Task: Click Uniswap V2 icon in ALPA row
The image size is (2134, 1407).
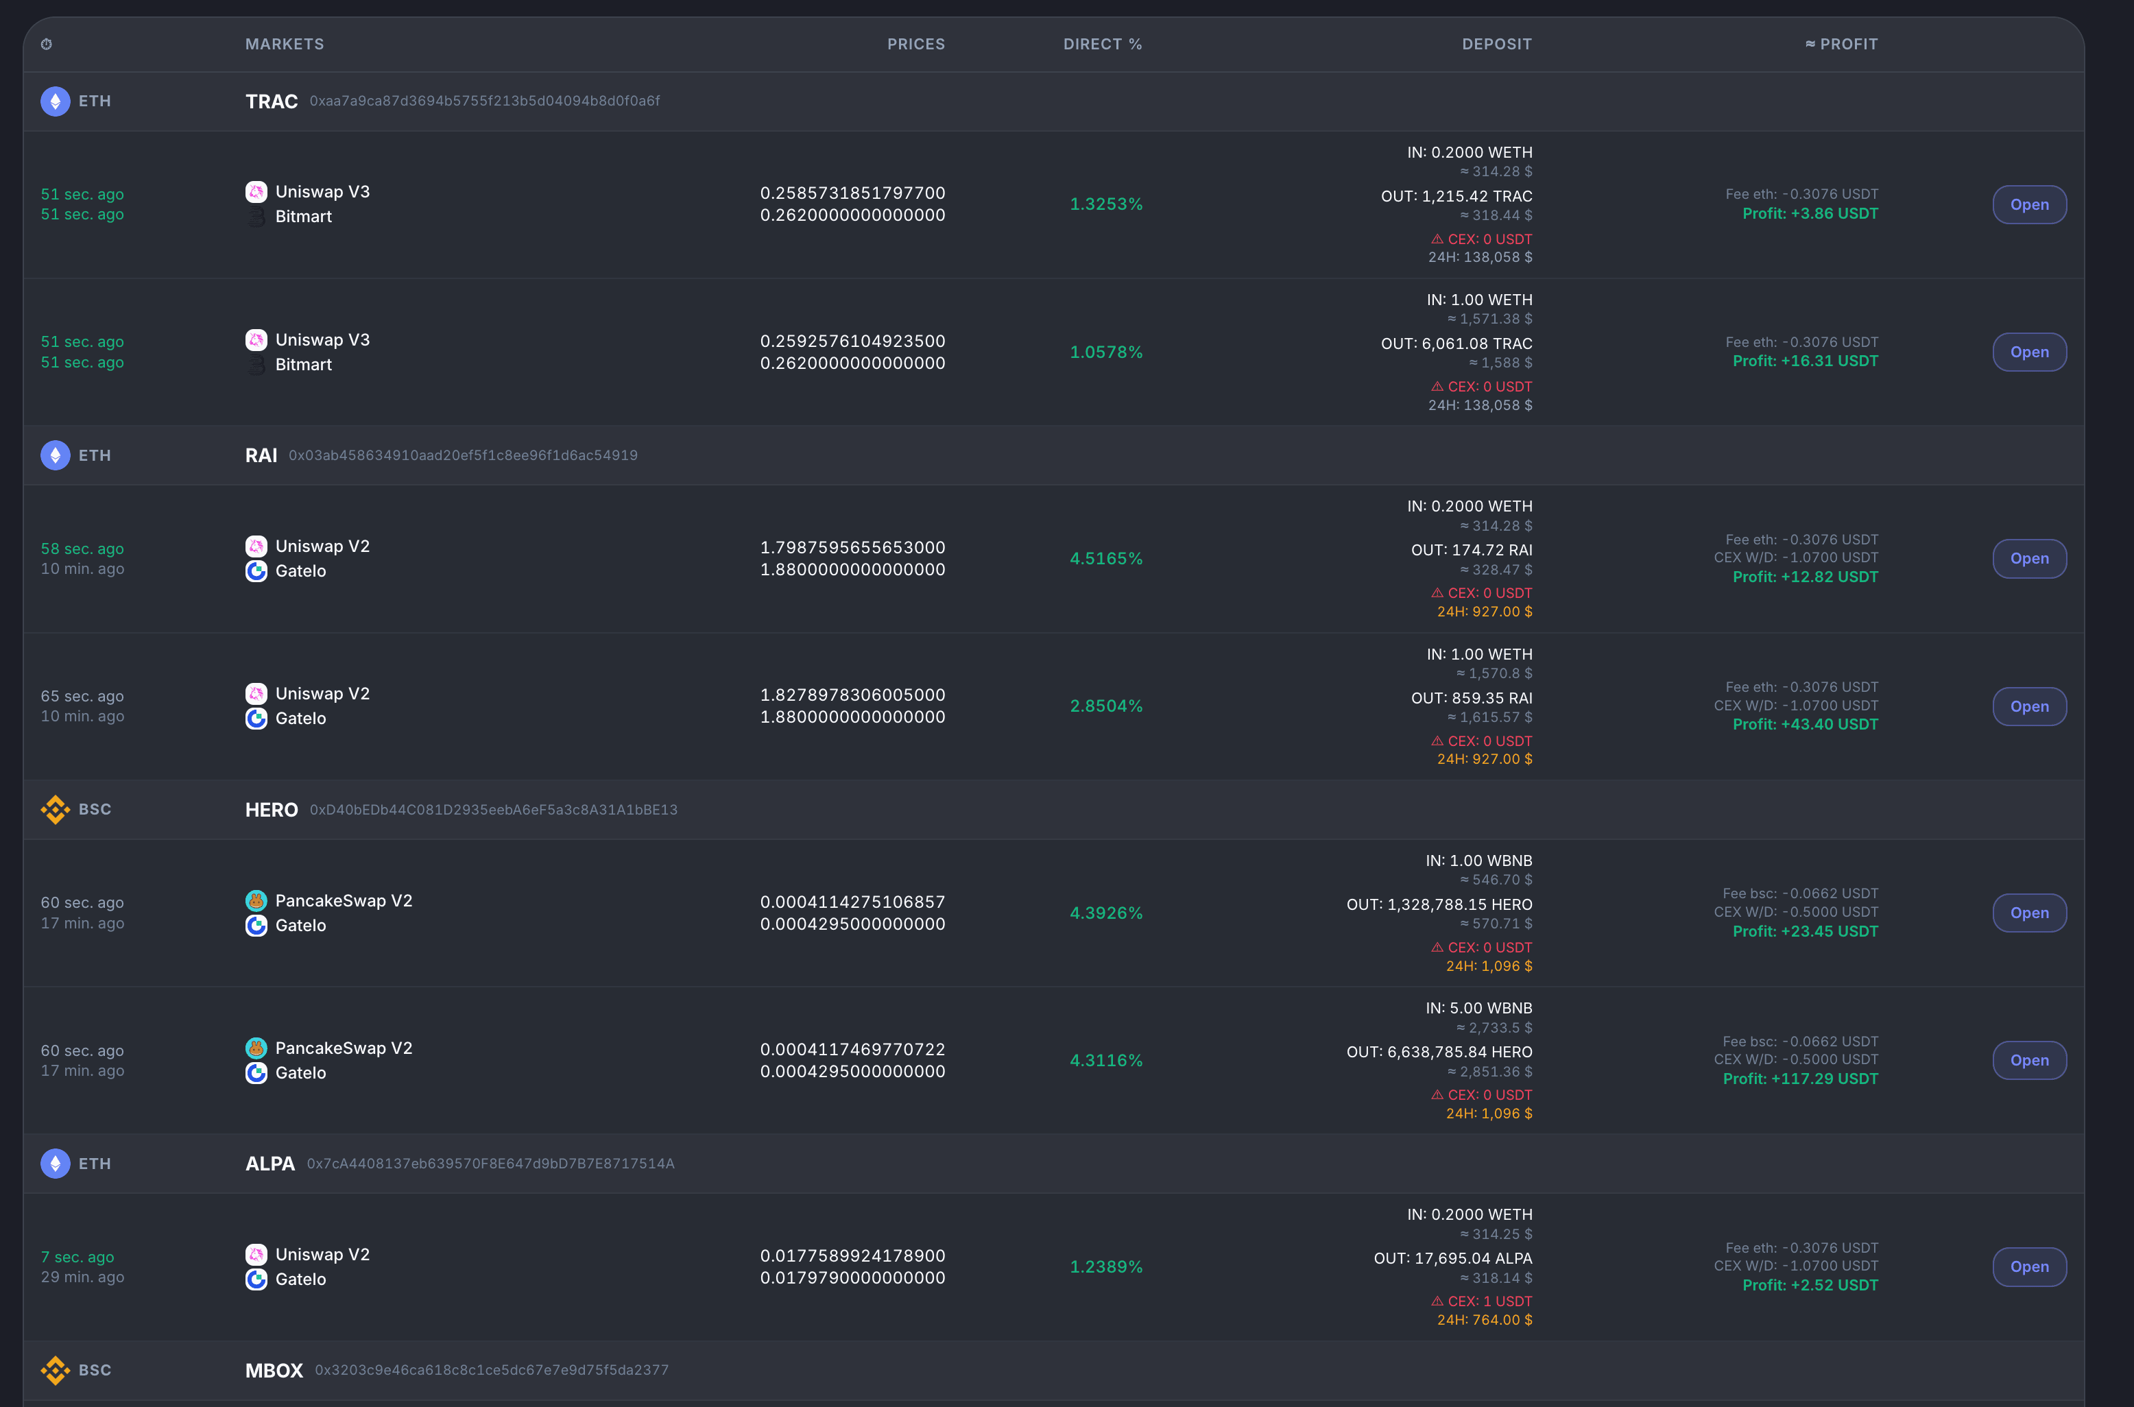Action: [256, 1255]
